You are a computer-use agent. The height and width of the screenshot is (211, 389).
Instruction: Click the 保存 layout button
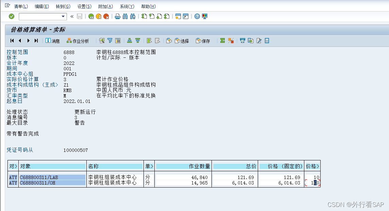[203, 41]
